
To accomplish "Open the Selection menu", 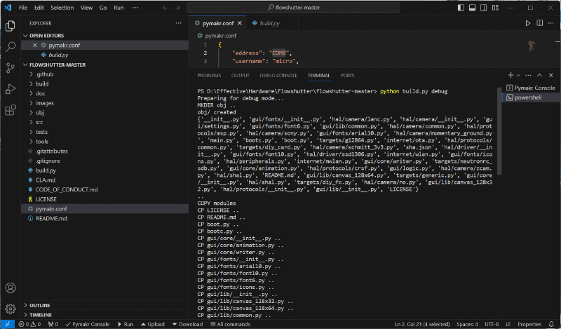I will point(62,7).
